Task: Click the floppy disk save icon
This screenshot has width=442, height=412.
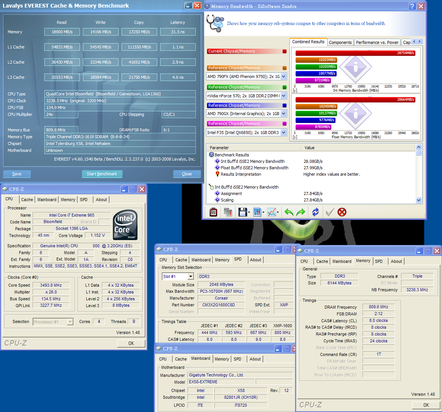Action: pos(242,212)
